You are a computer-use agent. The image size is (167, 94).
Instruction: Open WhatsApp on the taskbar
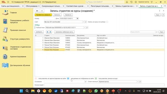(96, 91)
